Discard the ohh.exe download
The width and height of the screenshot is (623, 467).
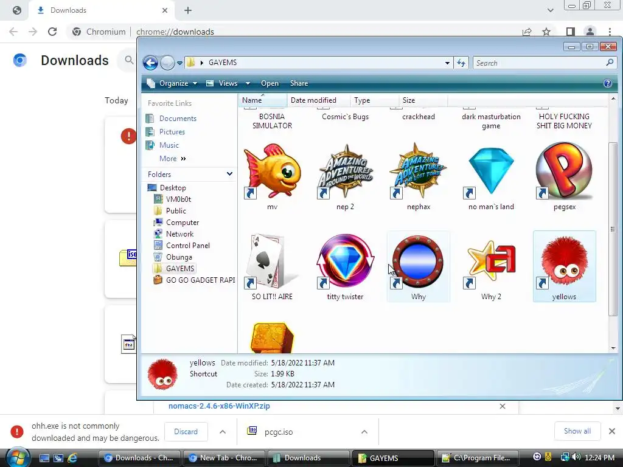pos(186,431)
